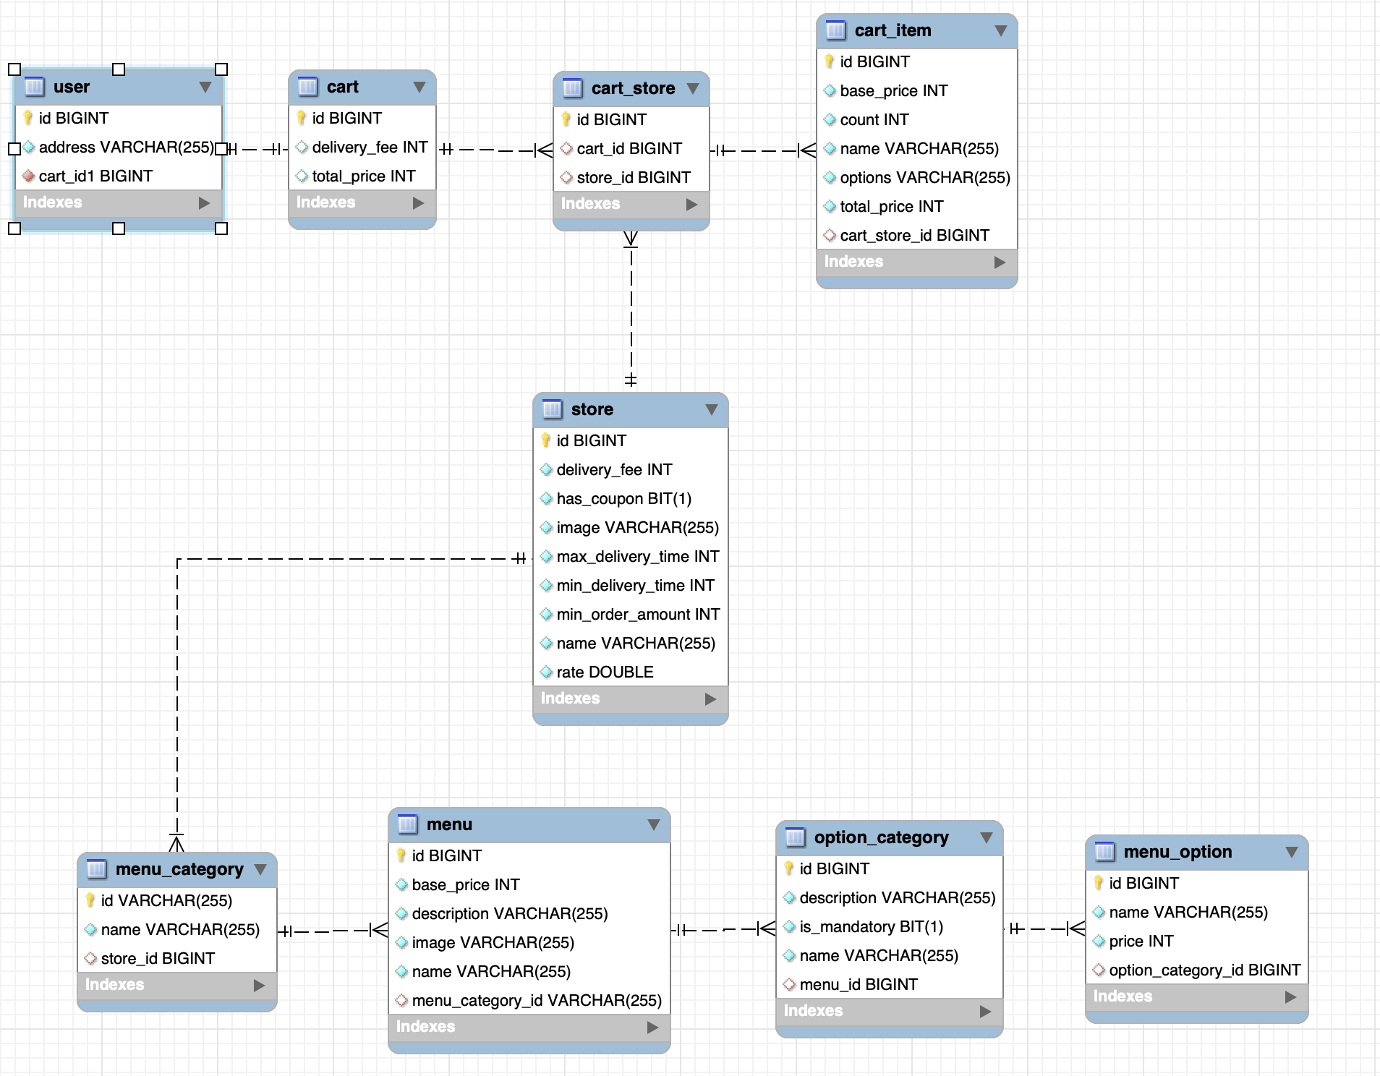Click the table icon in the cart_store header

[572, 87]
